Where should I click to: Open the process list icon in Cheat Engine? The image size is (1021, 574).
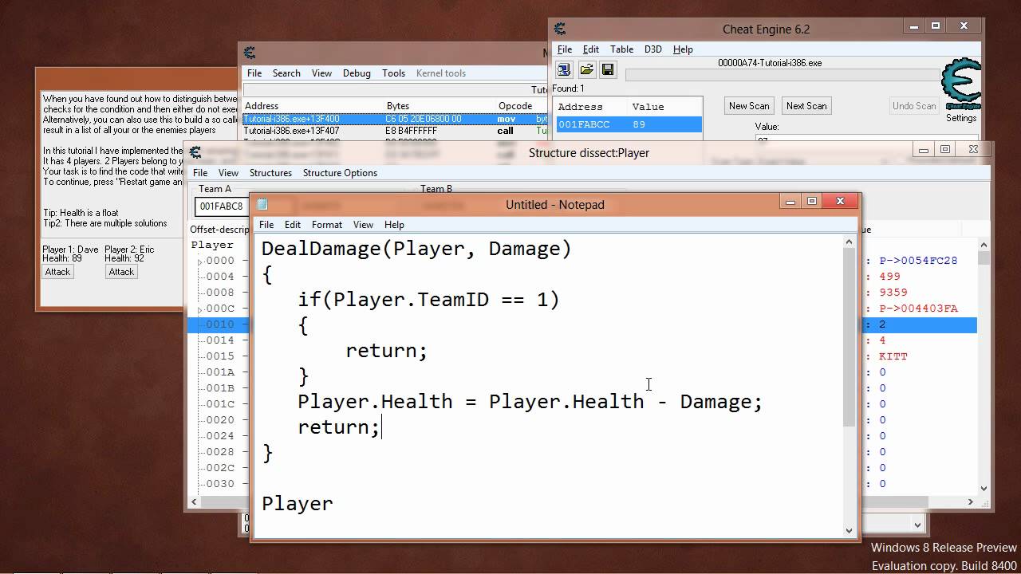click(564, 69)
